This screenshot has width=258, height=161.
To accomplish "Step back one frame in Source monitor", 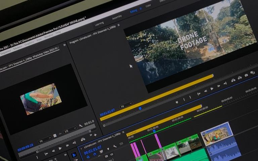I will [53, 151].
